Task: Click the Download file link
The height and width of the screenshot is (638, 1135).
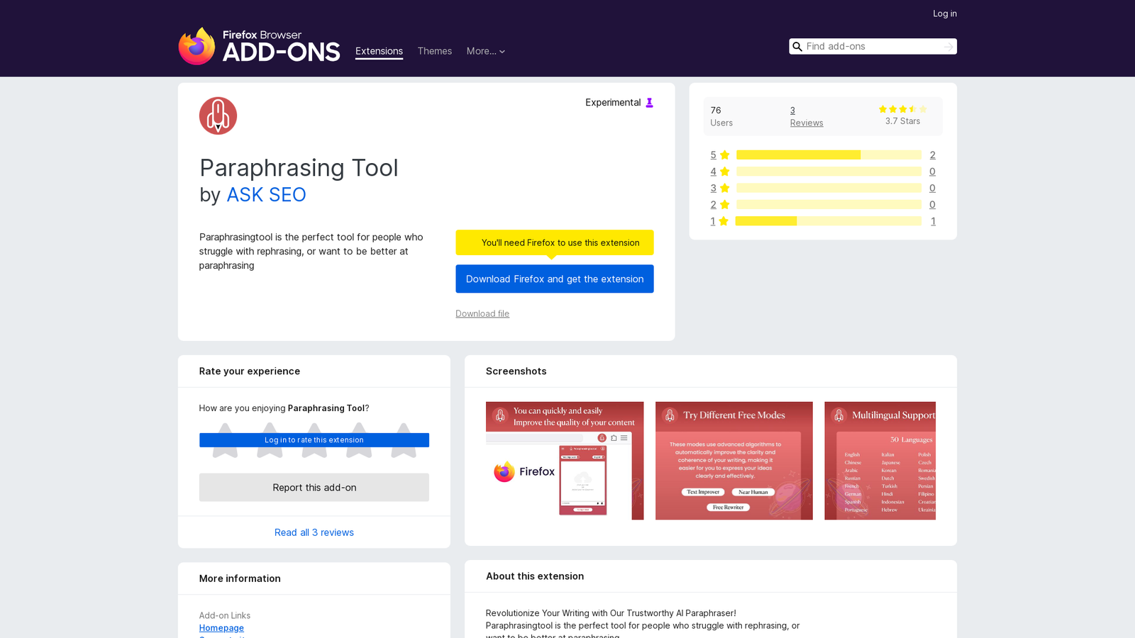Action: tap(482, 313)
